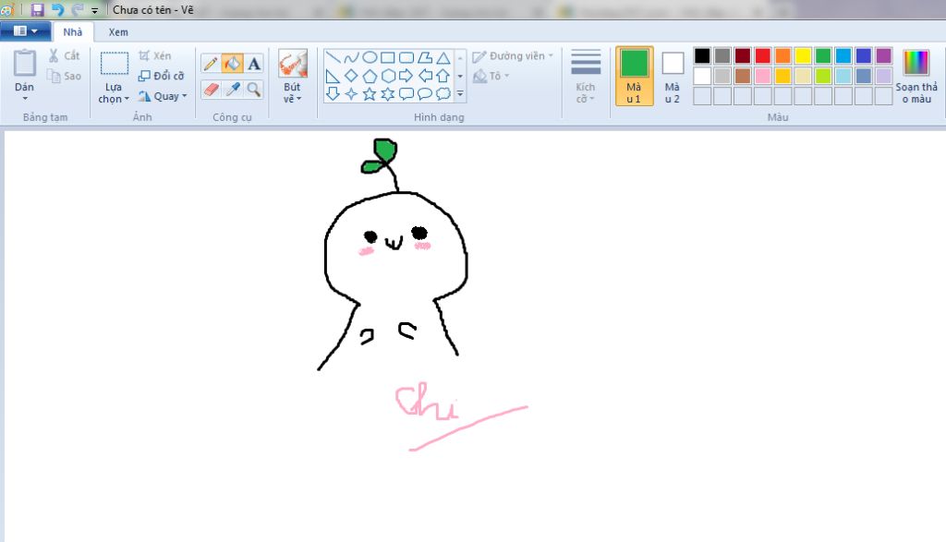Viewport: 946px width, 542px height.
Task: Click the Xén crop button
Action: (155, 55)
